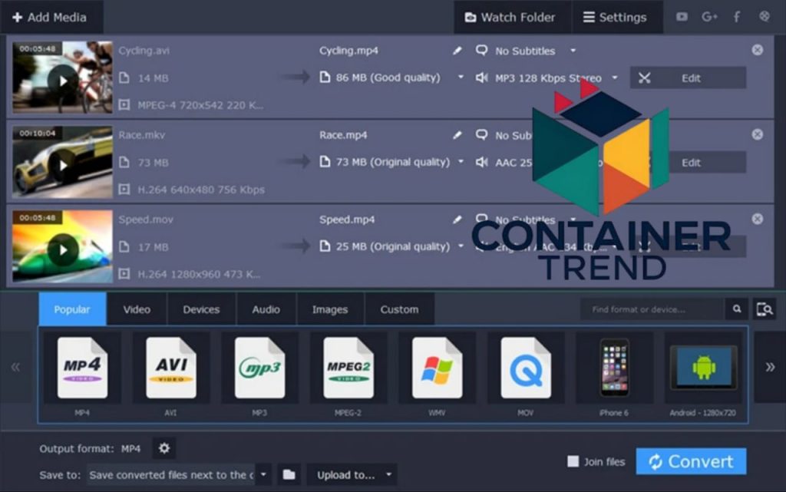Toggle the Join files checkbox

coord(573,461)
